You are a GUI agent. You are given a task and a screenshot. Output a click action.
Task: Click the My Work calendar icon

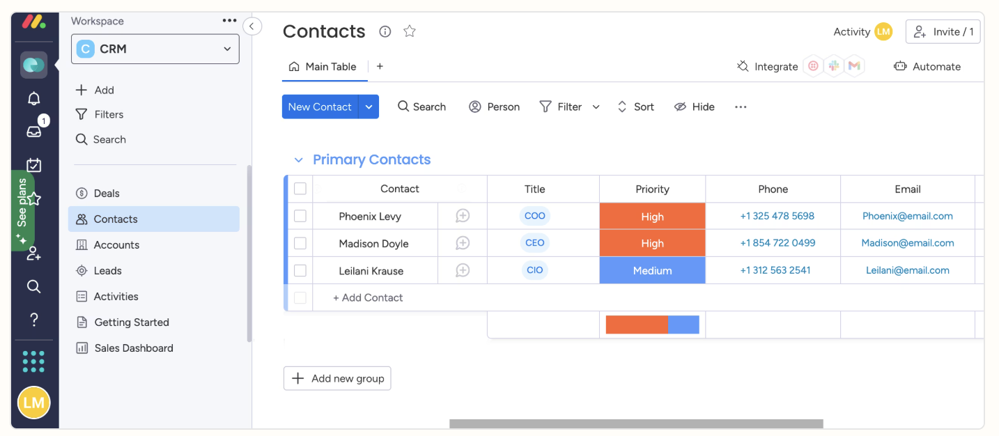[x=33, y=165]
